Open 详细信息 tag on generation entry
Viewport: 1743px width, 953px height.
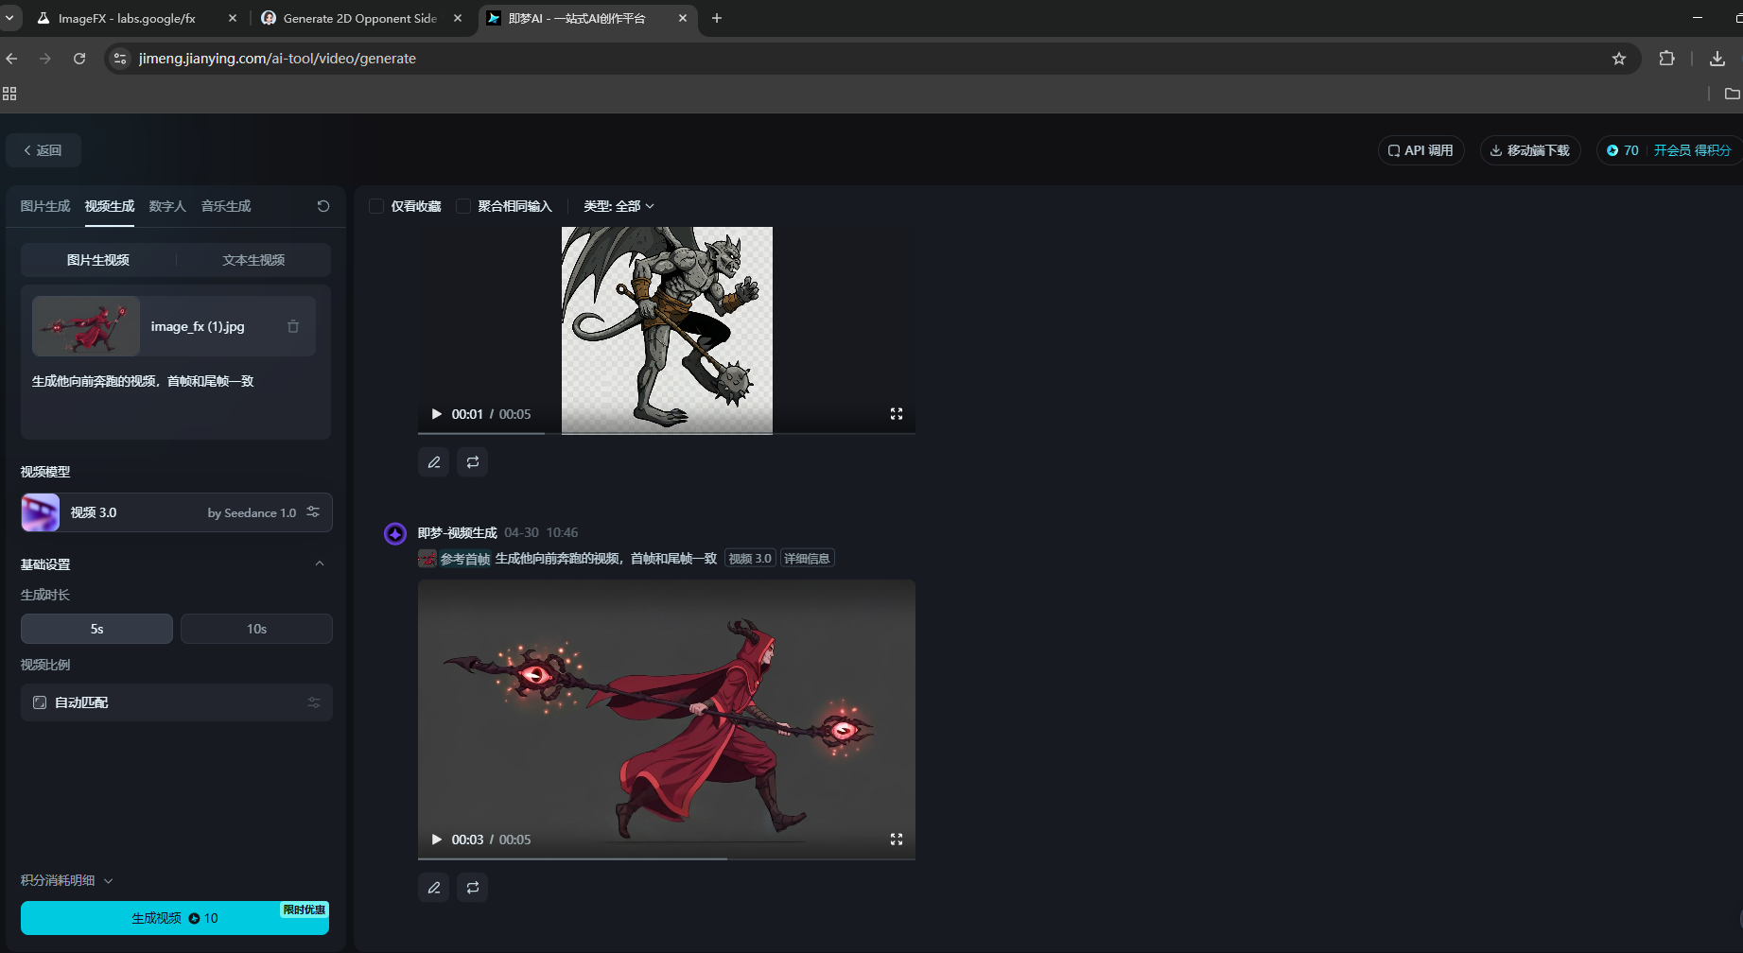click(x=807, y=559)
